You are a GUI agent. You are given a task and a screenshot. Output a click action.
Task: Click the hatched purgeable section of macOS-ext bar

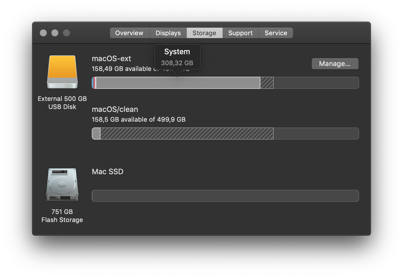(267, 83)
